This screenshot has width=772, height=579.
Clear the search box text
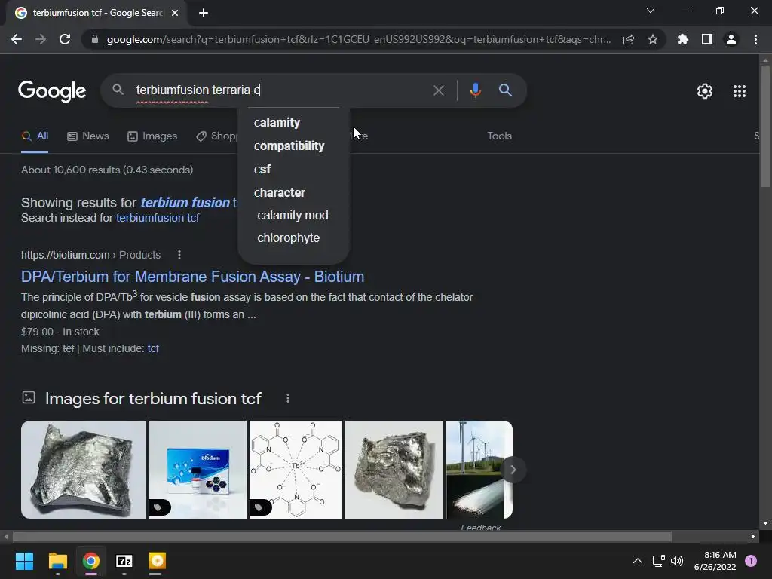[x=438, y=90]
